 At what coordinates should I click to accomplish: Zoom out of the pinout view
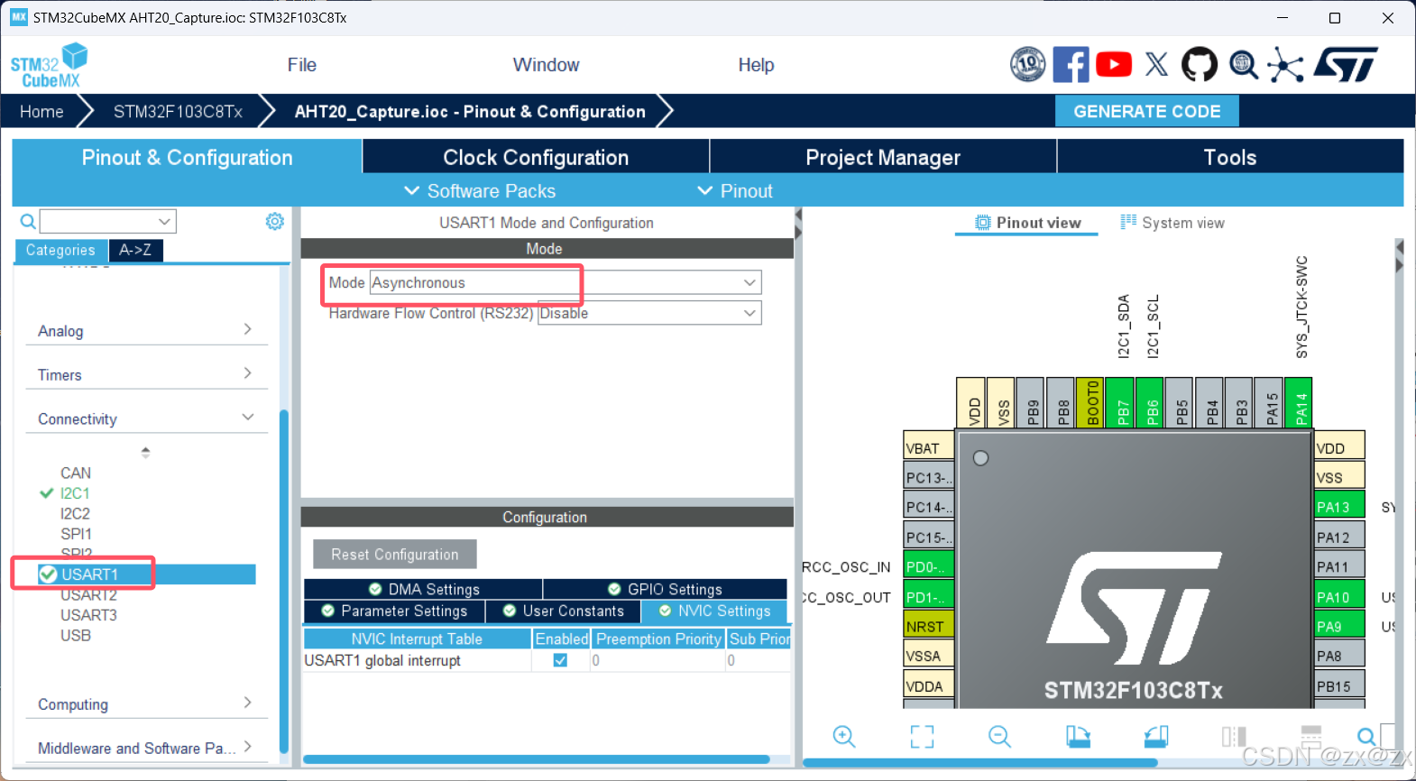[999, 737]
